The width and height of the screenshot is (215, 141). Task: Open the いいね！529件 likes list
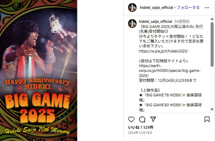[x=141, y=127]
